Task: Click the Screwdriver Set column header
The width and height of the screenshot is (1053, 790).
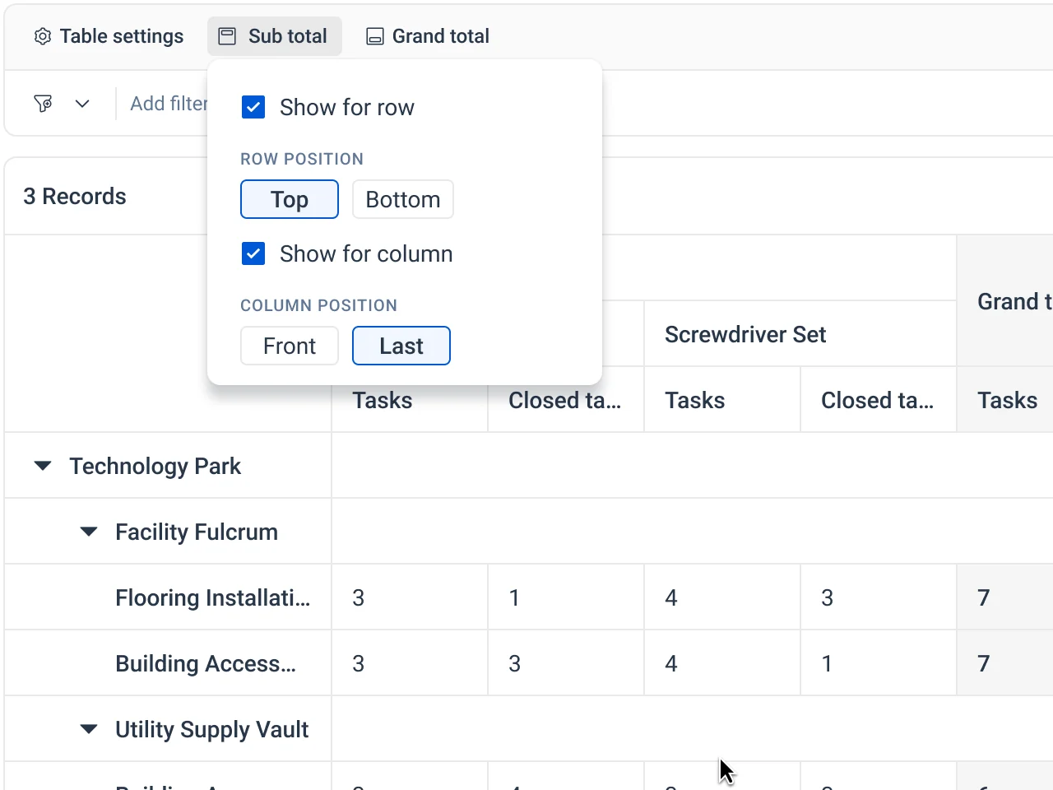Action: click(800, 334)
